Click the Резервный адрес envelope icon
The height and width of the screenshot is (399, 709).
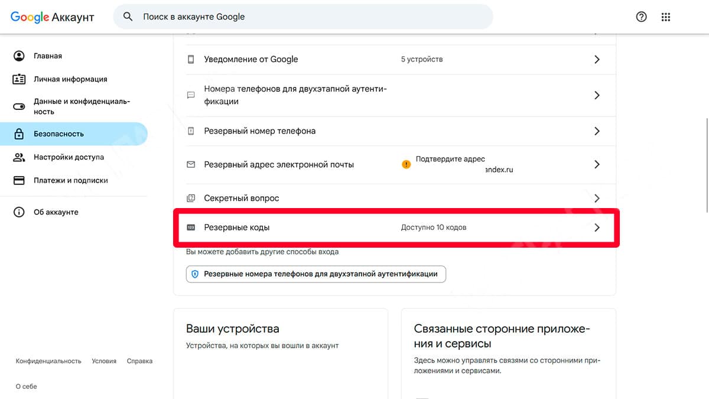191,164
